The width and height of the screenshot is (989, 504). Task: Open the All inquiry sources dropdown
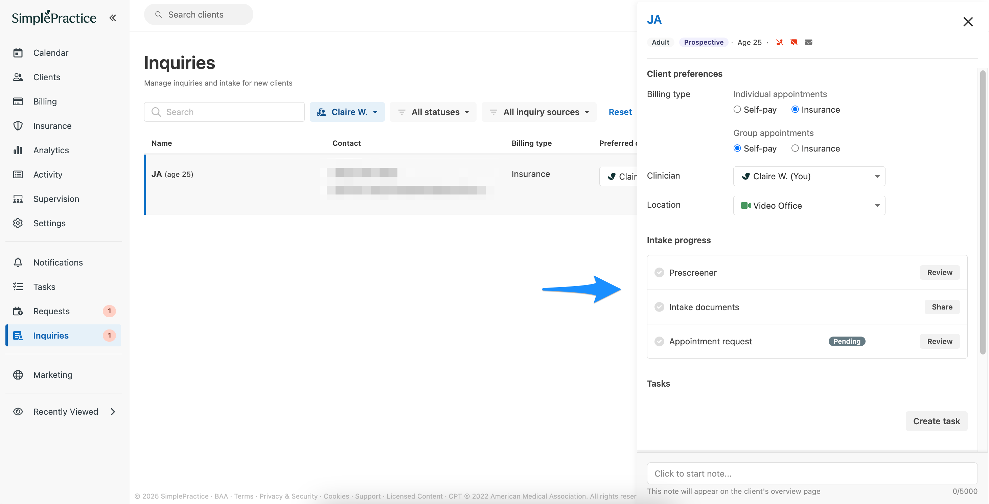coord(539,112)
